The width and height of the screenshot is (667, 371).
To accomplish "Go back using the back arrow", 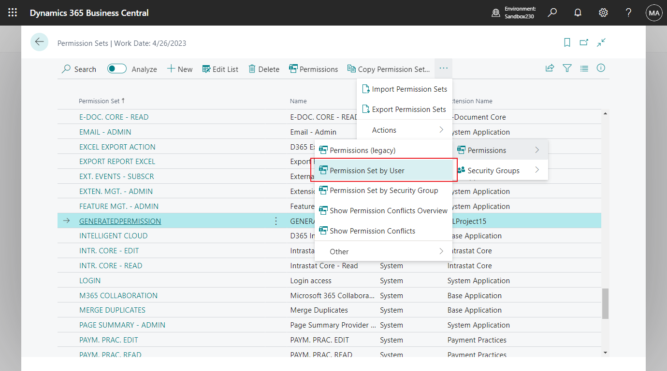I will tap(39, 42).
